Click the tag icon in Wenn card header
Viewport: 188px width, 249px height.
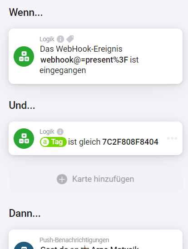click(x=70, y=39)
